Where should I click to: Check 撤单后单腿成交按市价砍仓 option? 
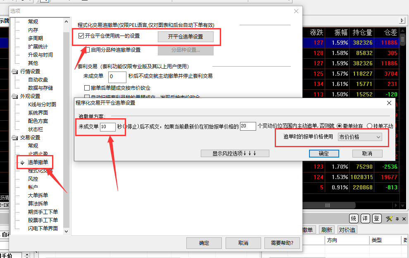pos(87,88)
